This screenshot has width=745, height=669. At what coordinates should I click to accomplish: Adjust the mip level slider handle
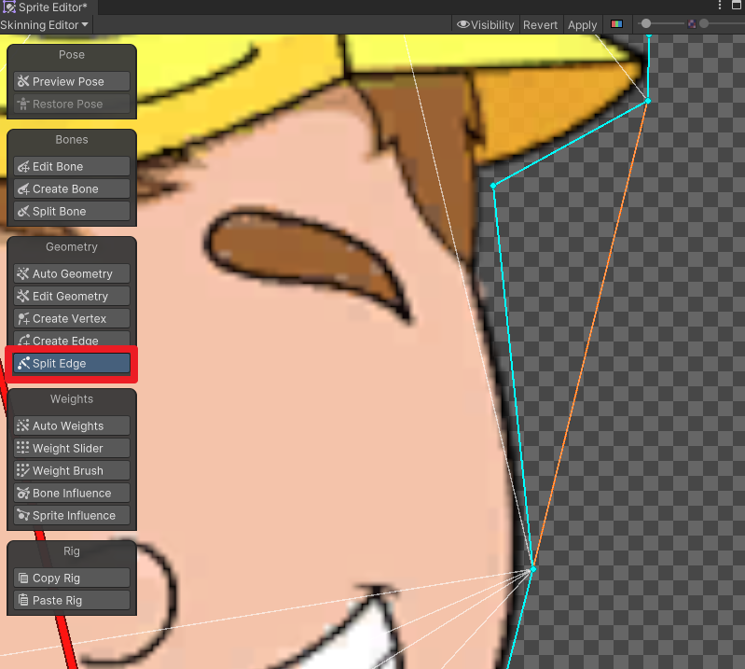[704, 23]
